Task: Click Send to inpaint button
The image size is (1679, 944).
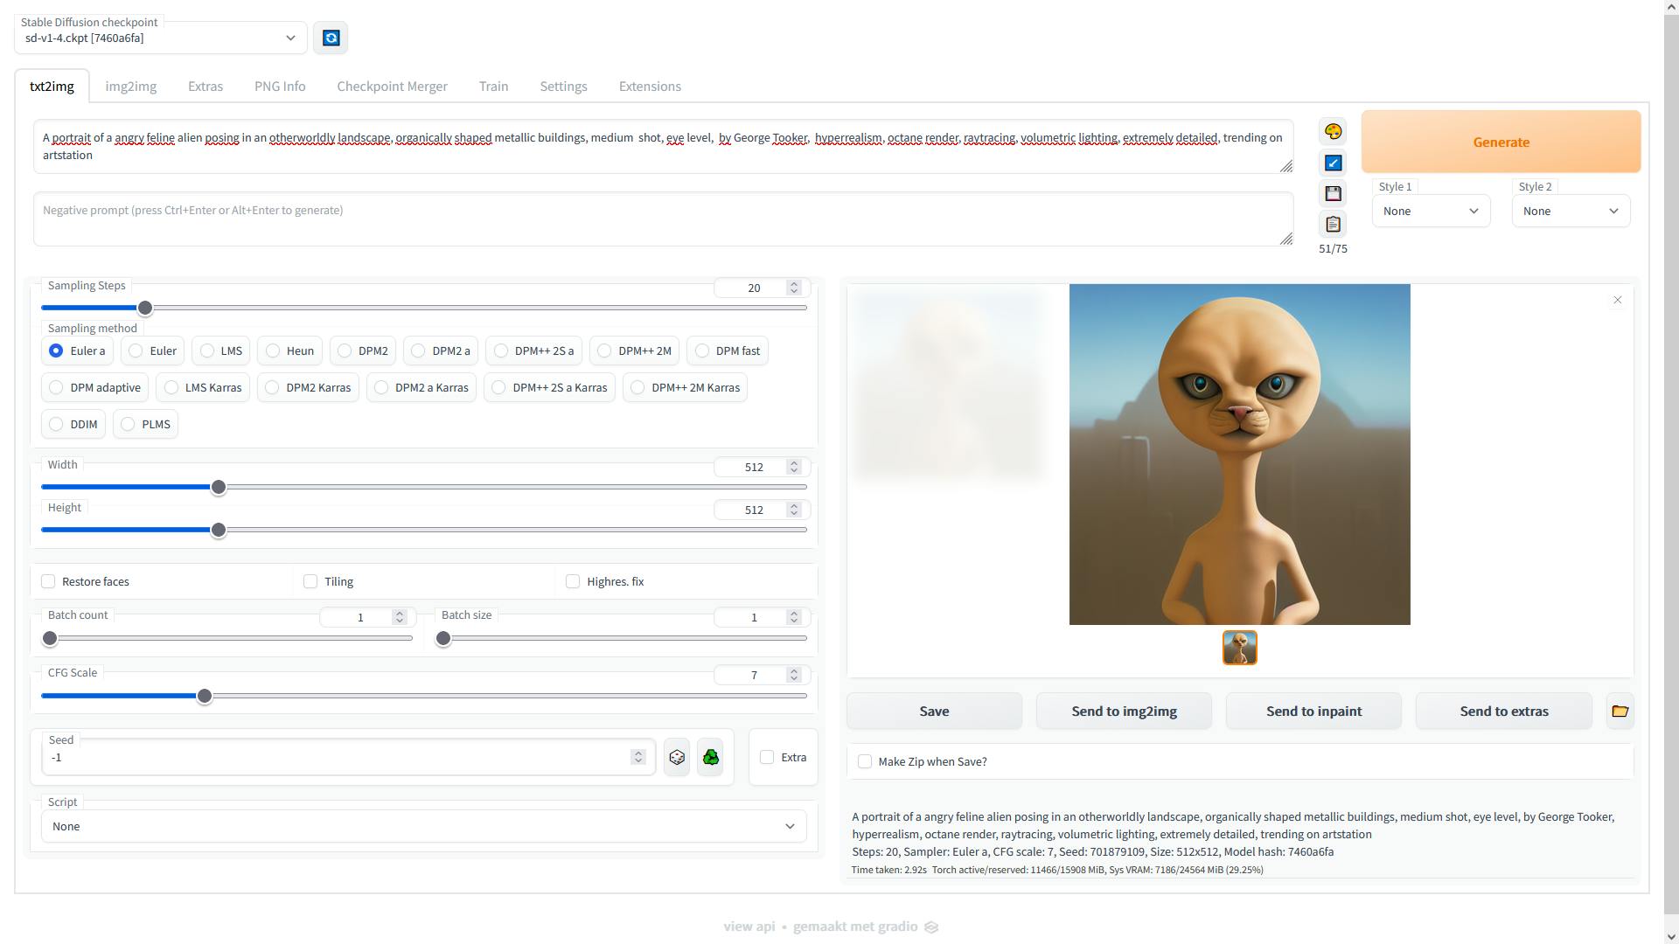Action: [1313, 711]
